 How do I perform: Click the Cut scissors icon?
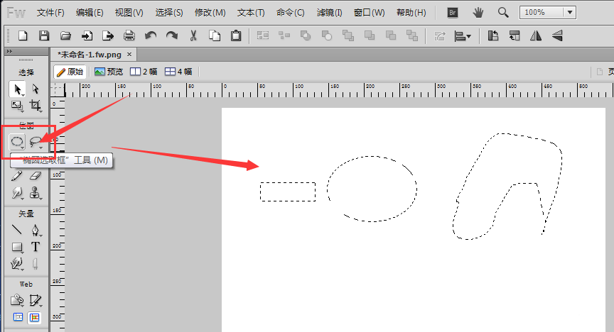tap(193, 35)
